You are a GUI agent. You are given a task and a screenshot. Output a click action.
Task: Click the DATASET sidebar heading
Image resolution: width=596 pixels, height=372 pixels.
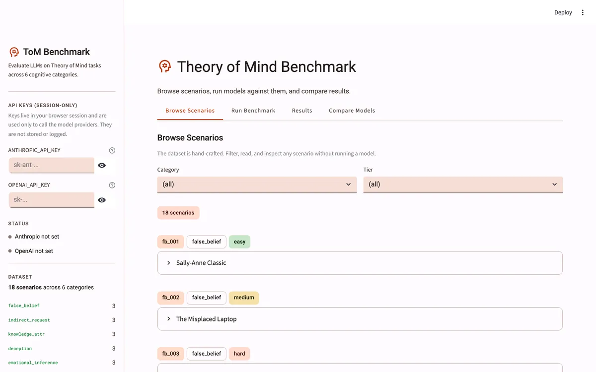point(20,277)
